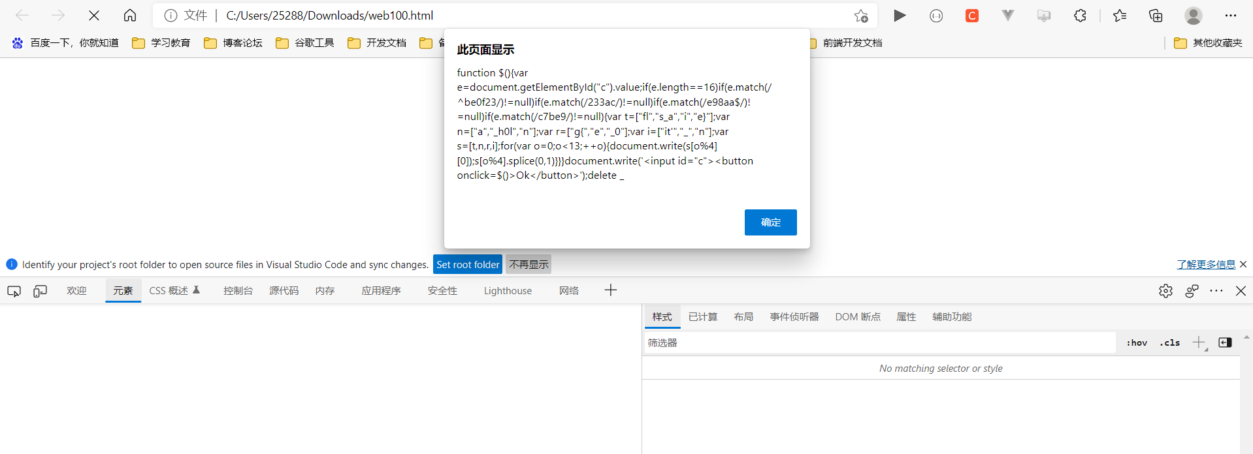
Task: Click the DevTools feedback person icon
Action: click(1192, 291)
